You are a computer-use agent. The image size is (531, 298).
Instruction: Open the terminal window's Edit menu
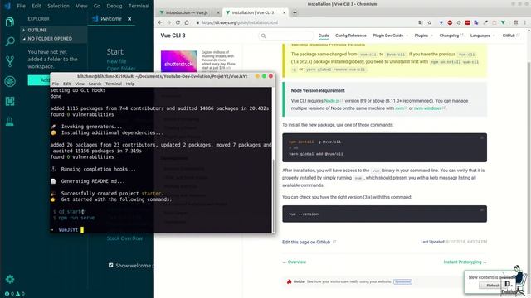(x=67, y=84)
